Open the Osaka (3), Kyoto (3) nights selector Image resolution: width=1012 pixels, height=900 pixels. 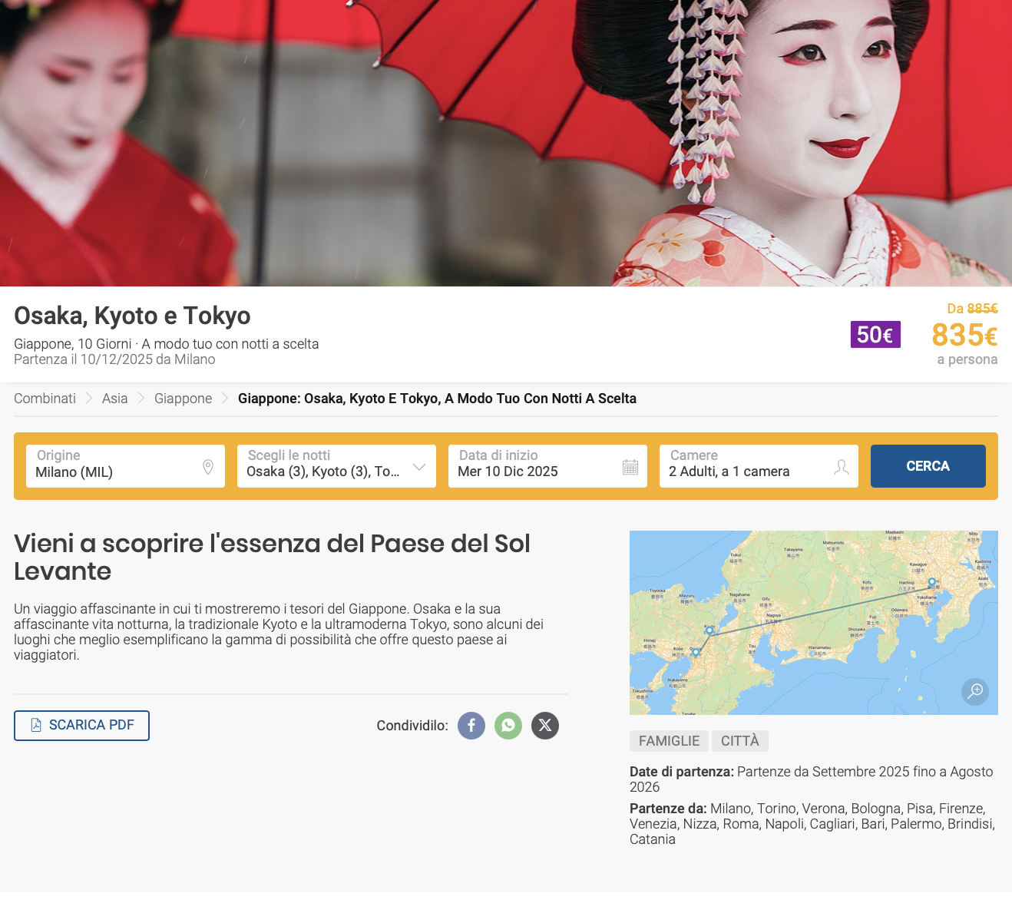tap(336, 466)
